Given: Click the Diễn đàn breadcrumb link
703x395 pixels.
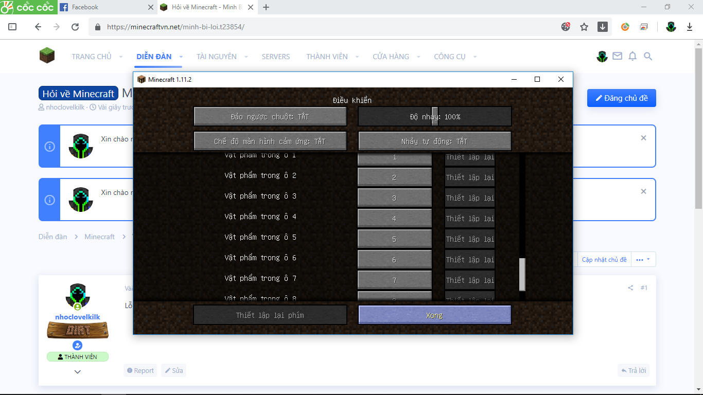Looking at the screenshot, I should coord(53,237).
